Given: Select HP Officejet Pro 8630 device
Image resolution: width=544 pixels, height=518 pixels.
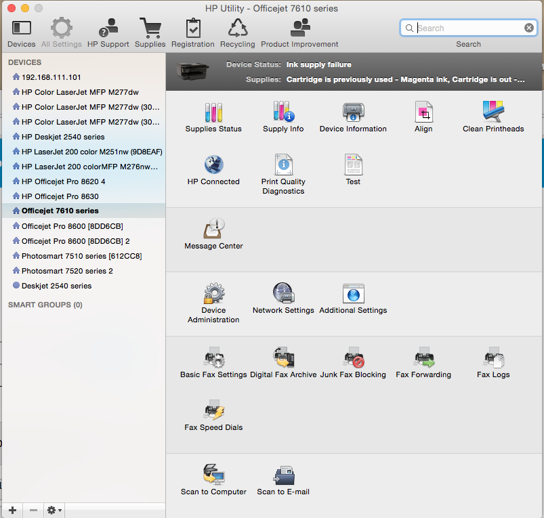Looking at the screenshot, I should 60,196.
